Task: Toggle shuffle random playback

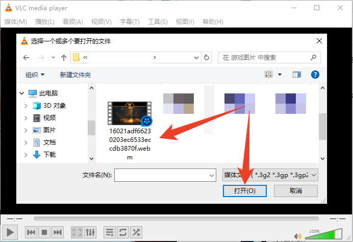Action: (136, 232)
